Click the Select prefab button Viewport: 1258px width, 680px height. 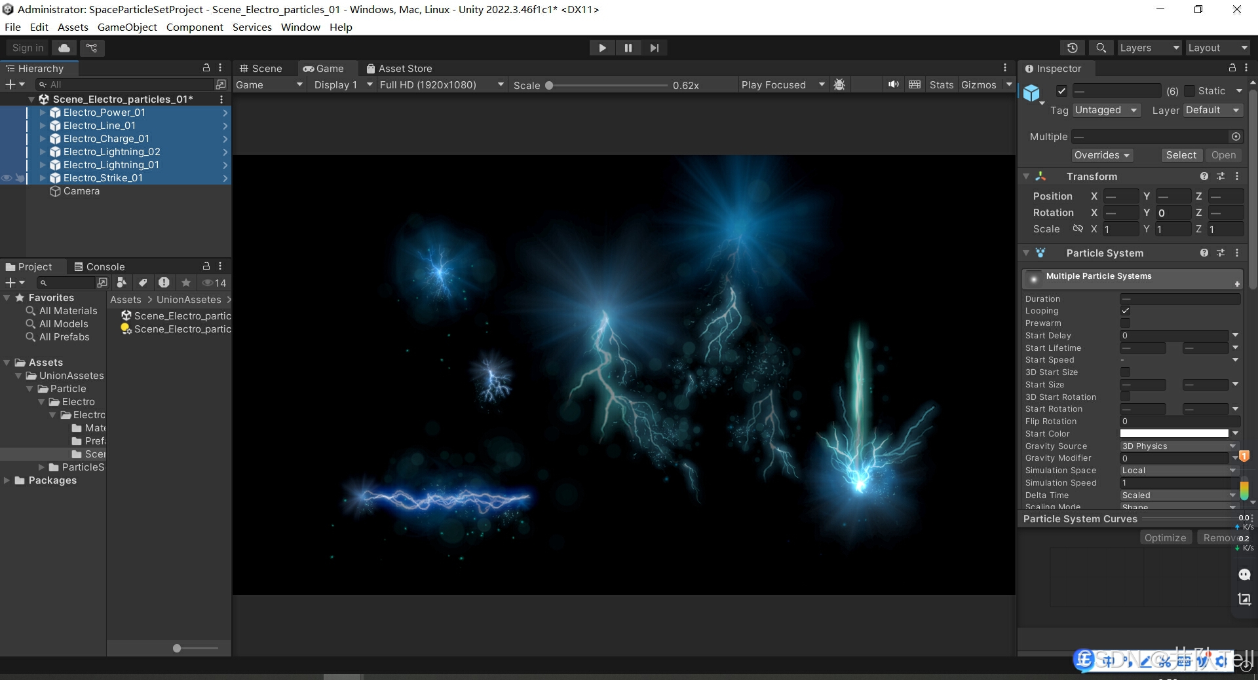(1181, 155)
